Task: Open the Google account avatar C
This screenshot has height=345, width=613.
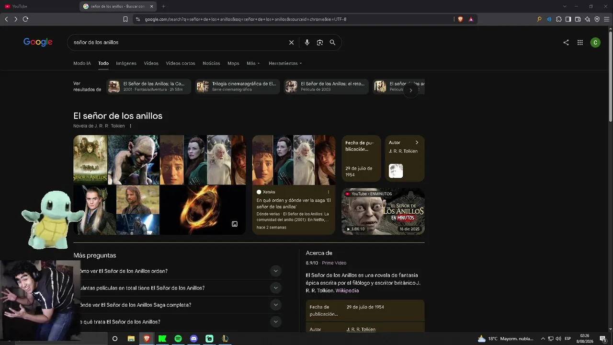Action: (x=595, y=43)
